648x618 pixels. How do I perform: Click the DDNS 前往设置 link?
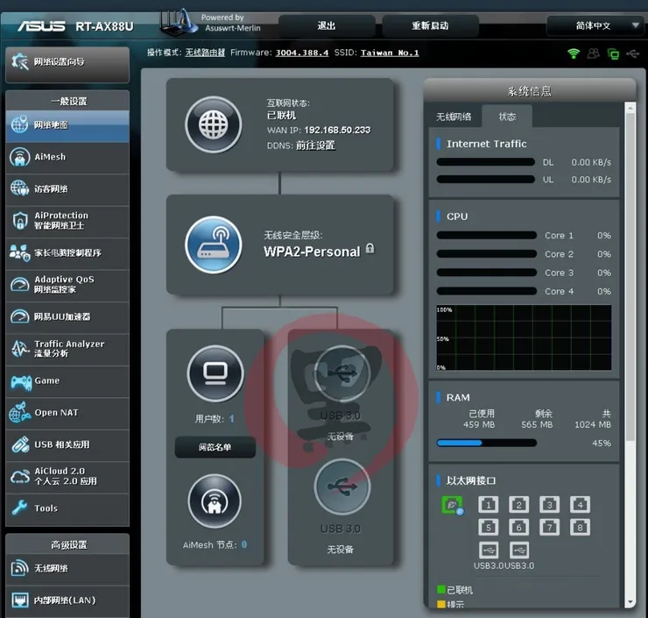(x=315, y=146)
